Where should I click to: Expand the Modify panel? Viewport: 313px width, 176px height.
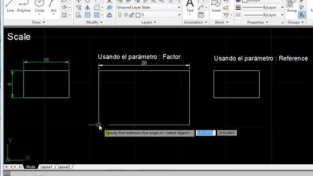point(94,22)
